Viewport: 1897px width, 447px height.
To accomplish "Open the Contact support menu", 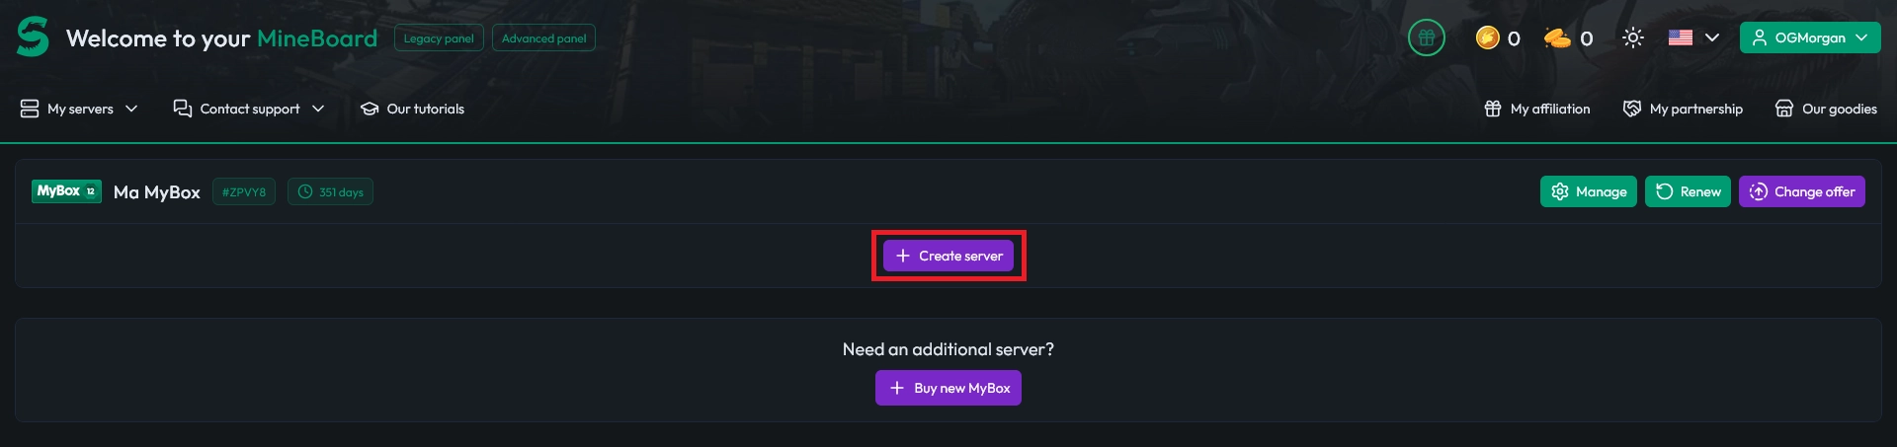I will (249, 109).
